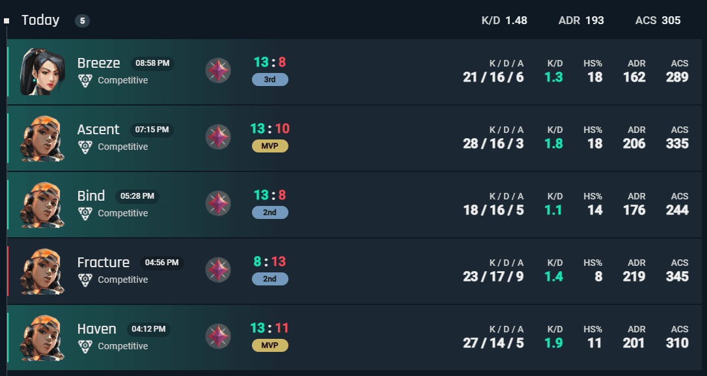Click the 3rd place badge on Breeze

click(270, 80)
